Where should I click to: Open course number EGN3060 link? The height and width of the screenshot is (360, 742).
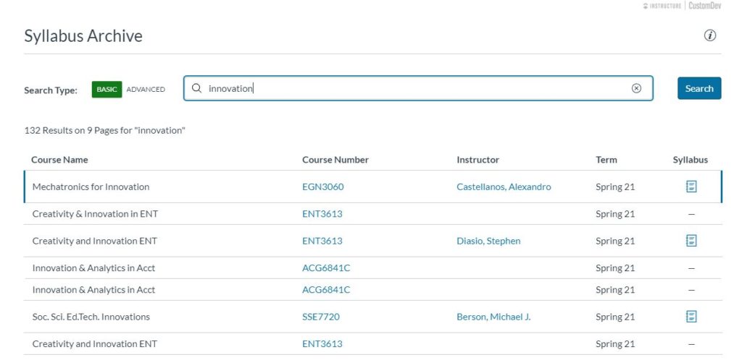tap(322, 187)
